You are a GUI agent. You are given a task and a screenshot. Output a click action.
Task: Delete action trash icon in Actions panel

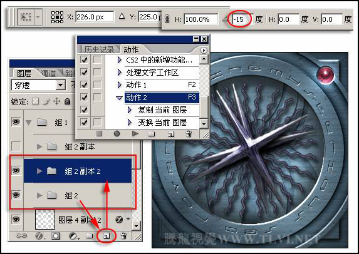[x=189, y=133]
